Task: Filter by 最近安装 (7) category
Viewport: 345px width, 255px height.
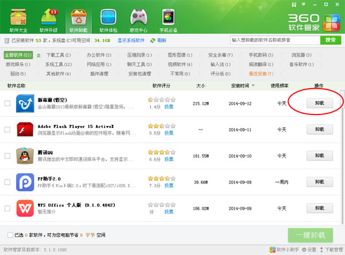Action: (261, 74)
